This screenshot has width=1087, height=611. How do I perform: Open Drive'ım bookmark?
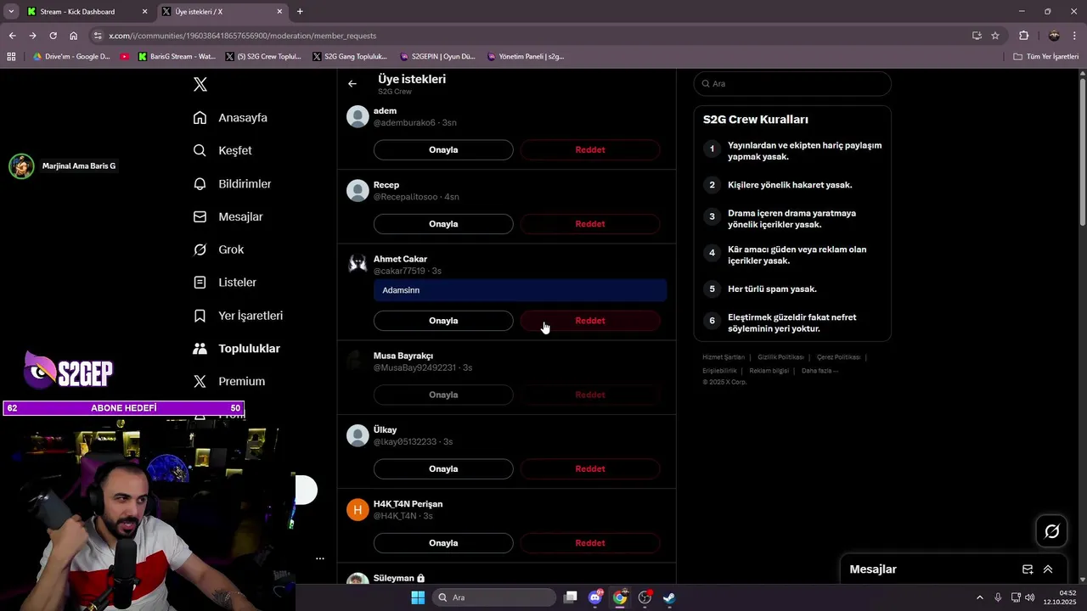click(71, 57)
